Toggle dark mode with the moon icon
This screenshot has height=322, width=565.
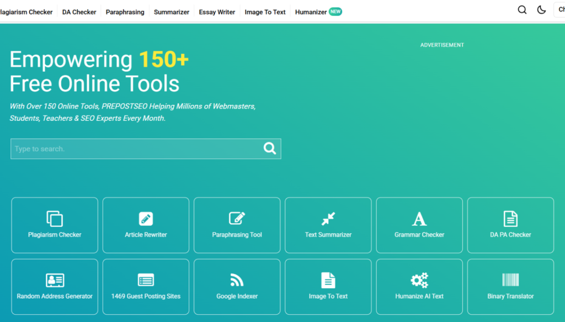tap(541, 10)
